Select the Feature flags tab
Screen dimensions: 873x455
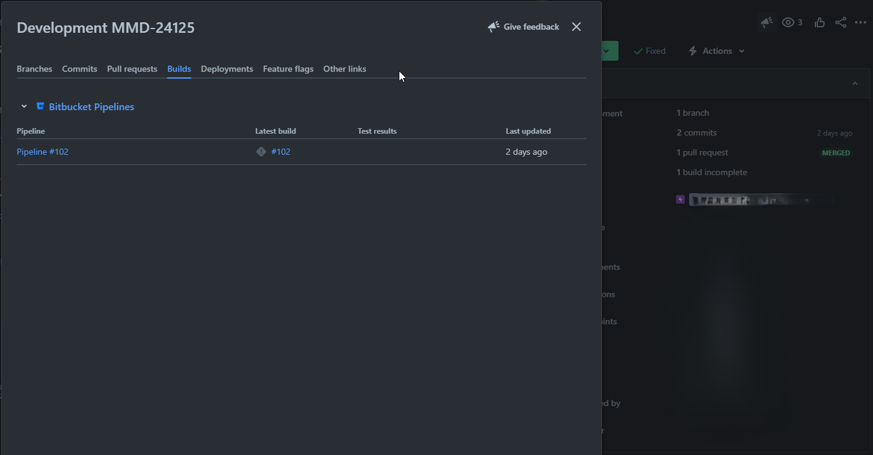(x=288, y=69)
